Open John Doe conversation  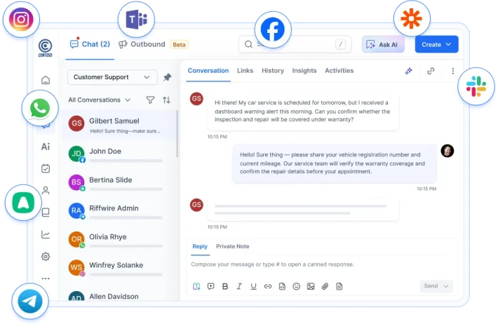click(119, 154)
